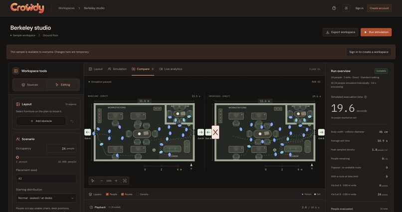Click the Layers stack icon
This screenshot has height=212, width=402.
(x=90, y=195)
